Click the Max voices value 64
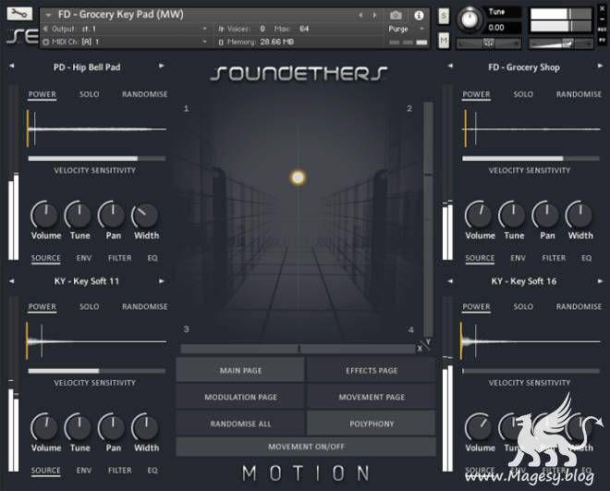Viewport: 610px width, 491px height. tap(304, 29)
